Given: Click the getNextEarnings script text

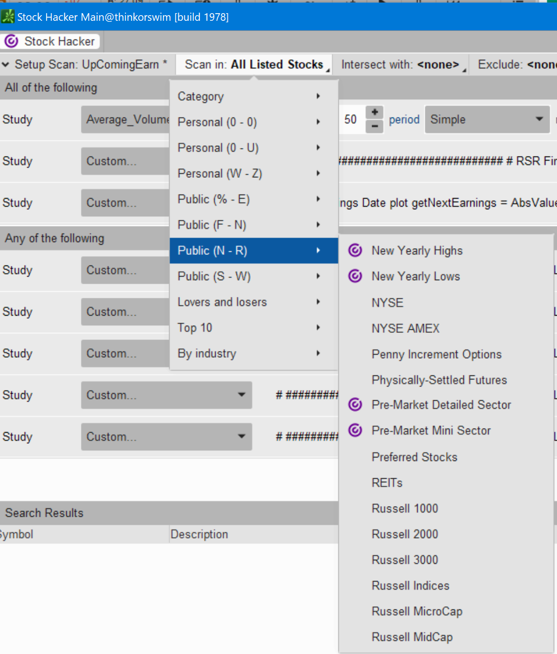Looking at the screenshot, I should pos(448,203).
